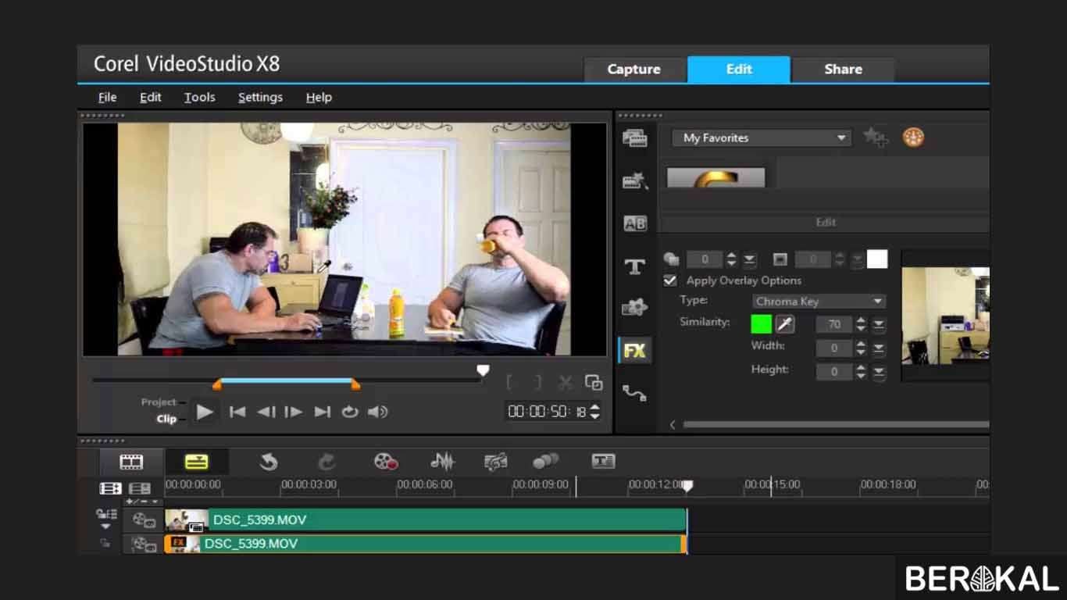Switch playback mode to Project

coord(159,402)
